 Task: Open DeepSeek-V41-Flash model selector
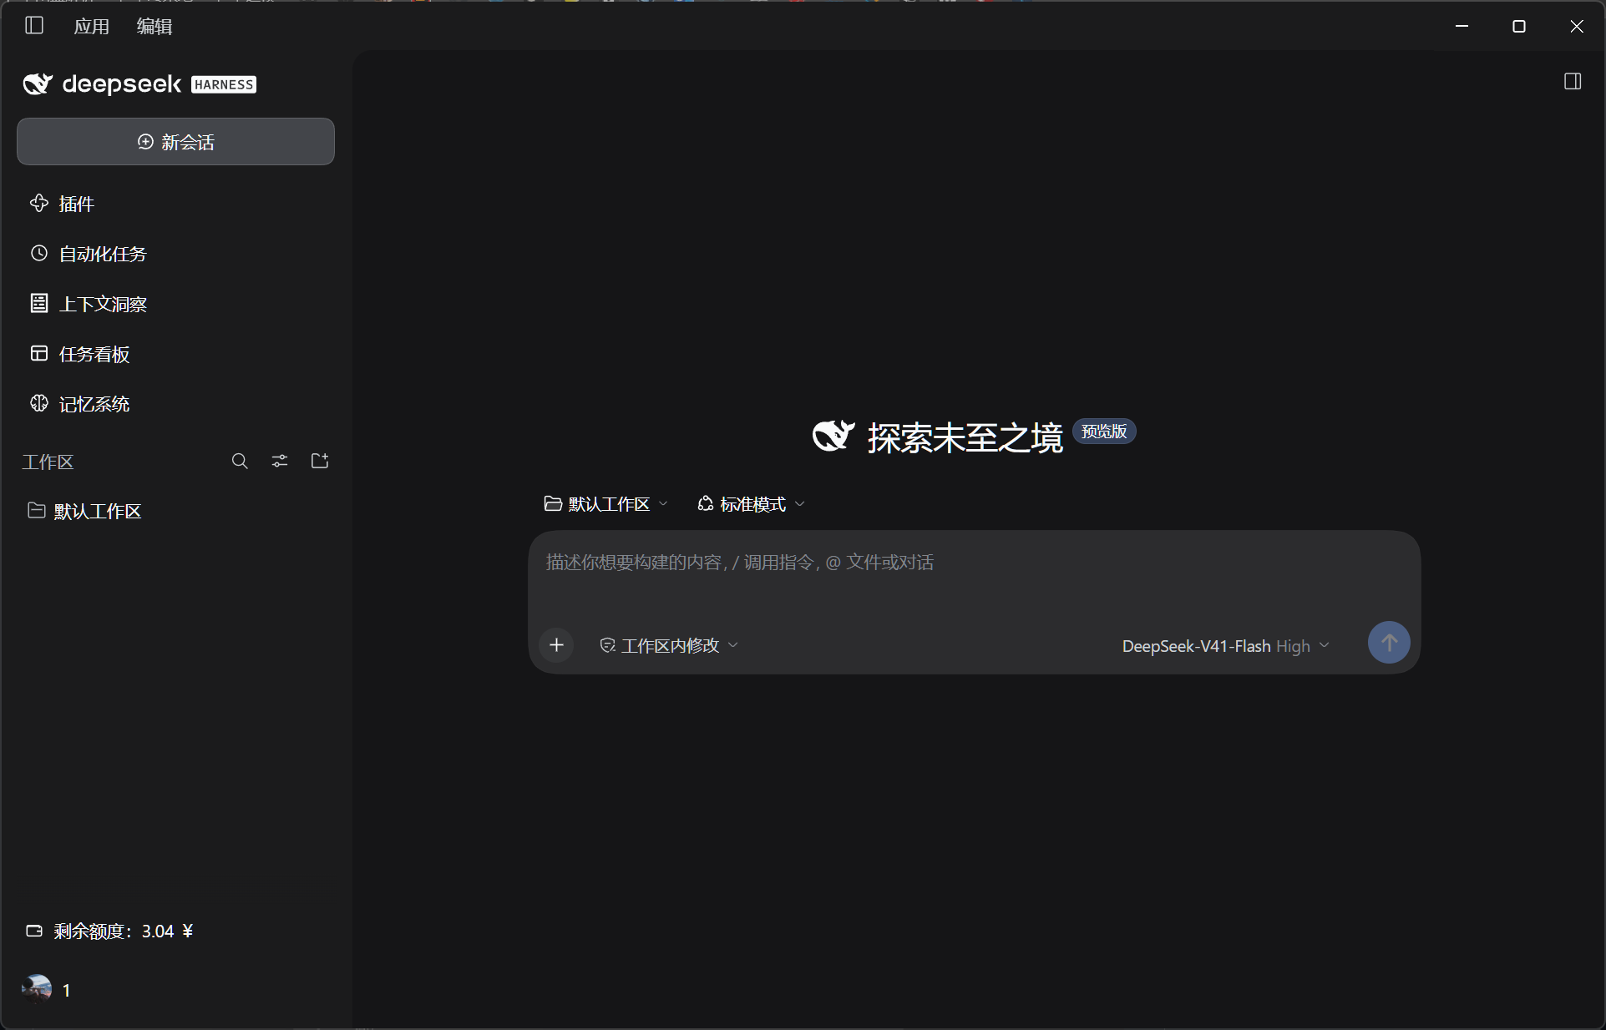1225,646
